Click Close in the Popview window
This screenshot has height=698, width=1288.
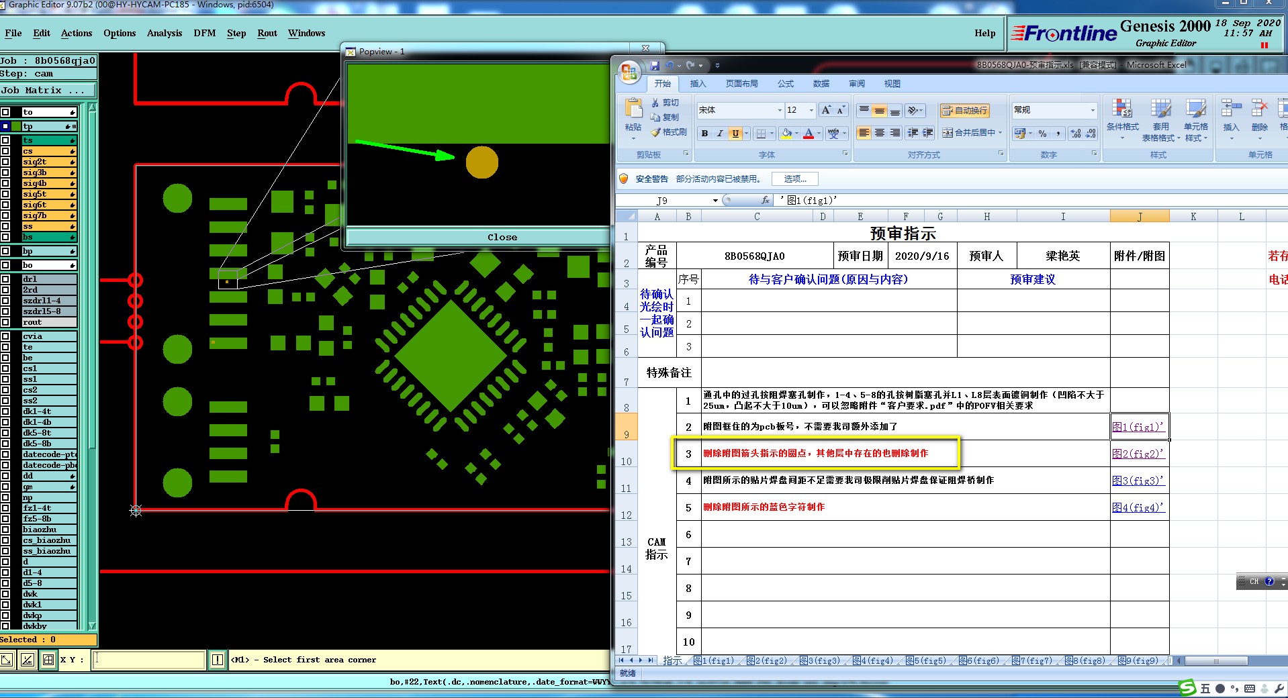(502, 237)
